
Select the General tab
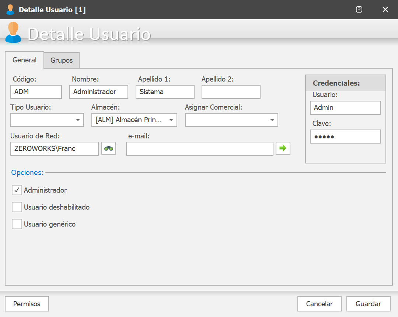click(x=25, y=60)
